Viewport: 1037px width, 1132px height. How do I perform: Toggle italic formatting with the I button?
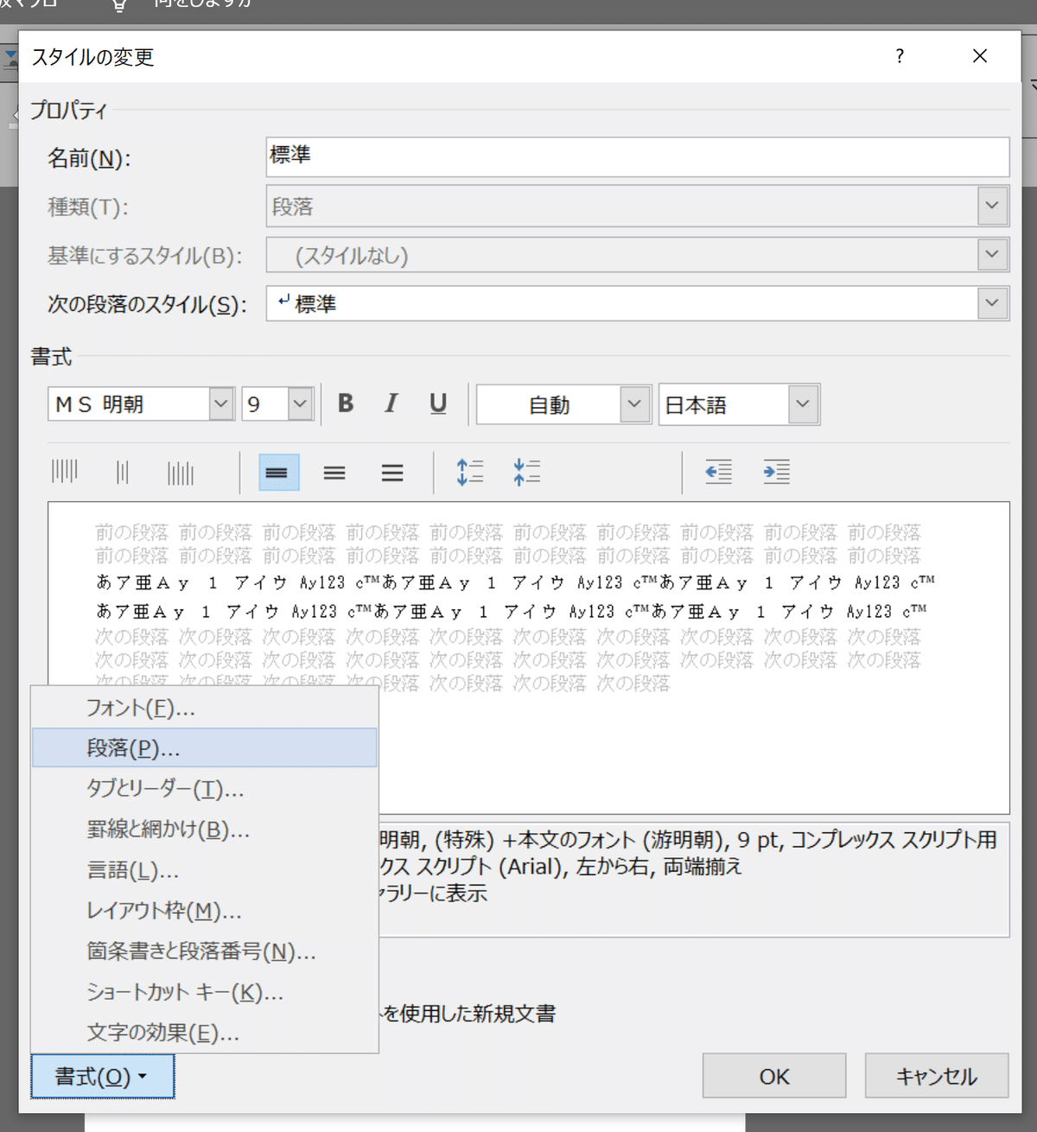pos(391,404)
